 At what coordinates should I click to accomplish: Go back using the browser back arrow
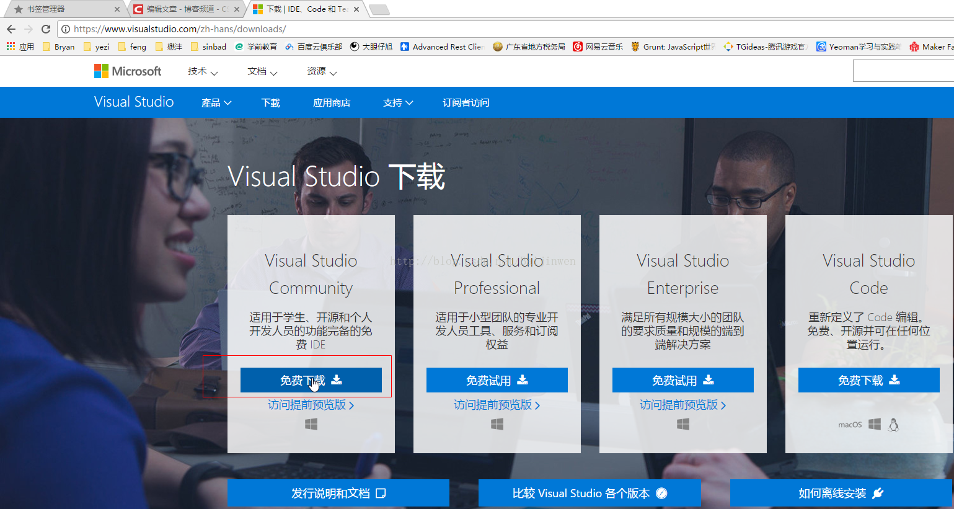coord(11,29)
